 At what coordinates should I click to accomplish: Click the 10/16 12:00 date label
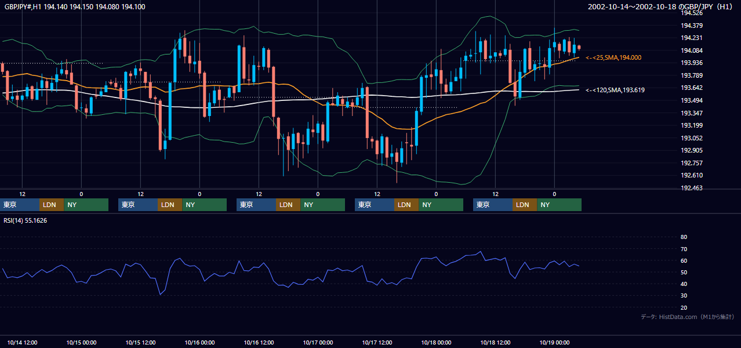tap(259, 342)
